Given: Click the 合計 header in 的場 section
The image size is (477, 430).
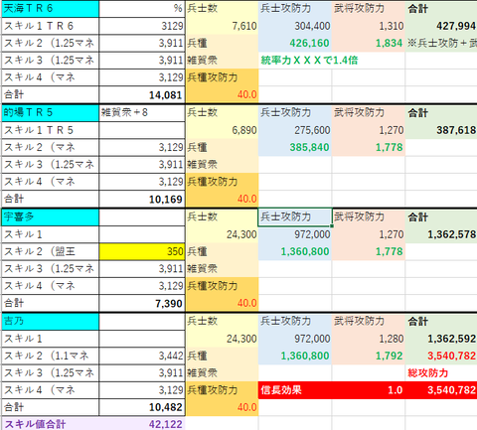Looking at the screenshot, I should [x=441, y=113].
